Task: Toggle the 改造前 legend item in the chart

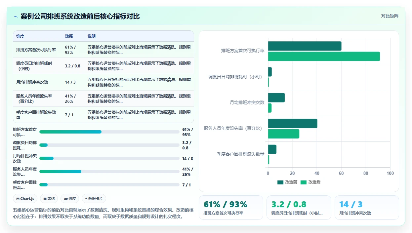Action: [287, 182]
